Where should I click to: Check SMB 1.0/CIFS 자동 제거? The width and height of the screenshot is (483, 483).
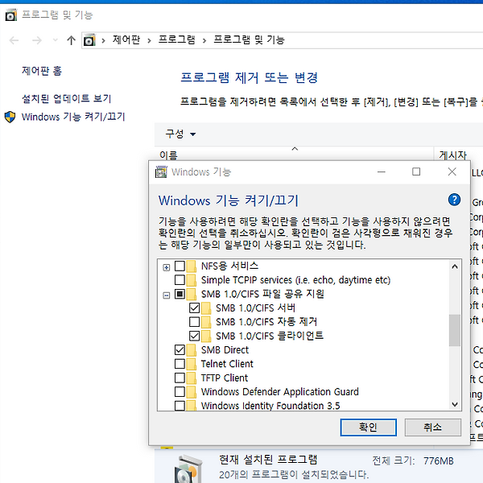(x=194, y=322)
